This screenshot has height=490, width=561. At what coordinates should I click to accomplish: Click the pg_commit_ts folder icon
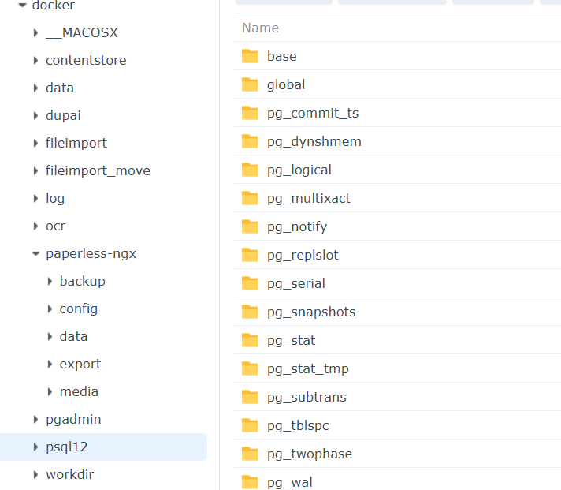(249, 113)
